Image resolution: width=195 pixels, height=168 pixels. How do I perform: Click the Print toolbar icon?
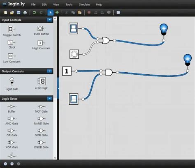[x=25, y=13]
